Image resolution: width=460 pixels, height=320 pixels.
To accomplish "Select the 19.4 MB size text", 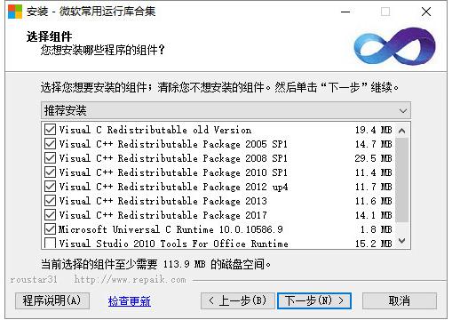I will point(374,130).
